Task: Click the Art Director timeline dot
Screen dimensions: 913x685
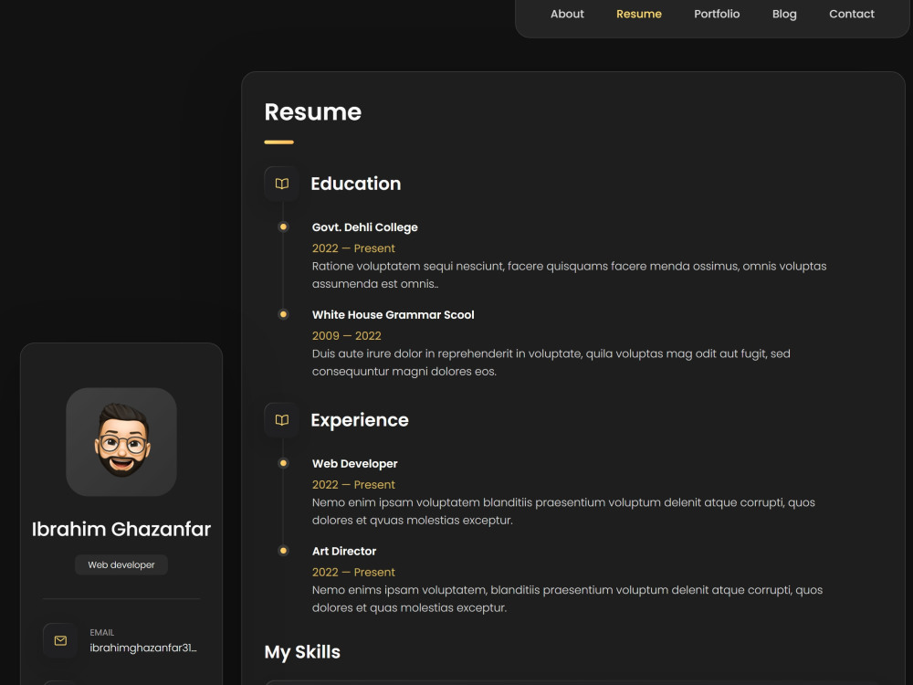Action: click(283, 551)
